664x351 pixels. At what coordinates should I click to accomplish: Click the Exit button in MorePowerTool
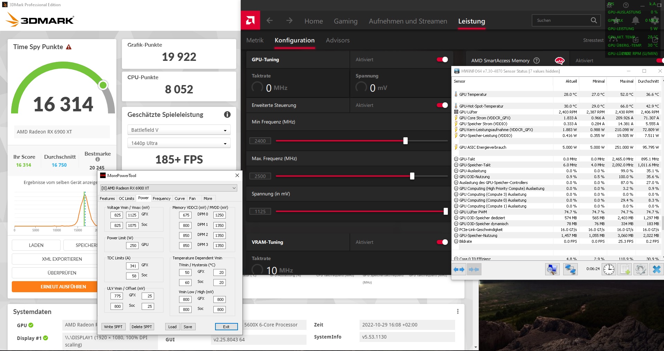(x=226, y=327)
